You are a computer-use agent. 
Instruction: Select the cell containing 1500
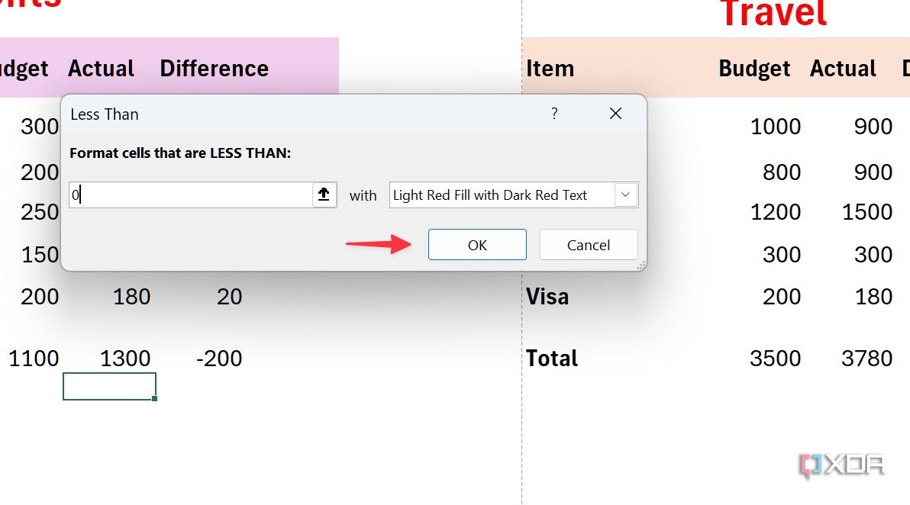click(x=869, y=211)
